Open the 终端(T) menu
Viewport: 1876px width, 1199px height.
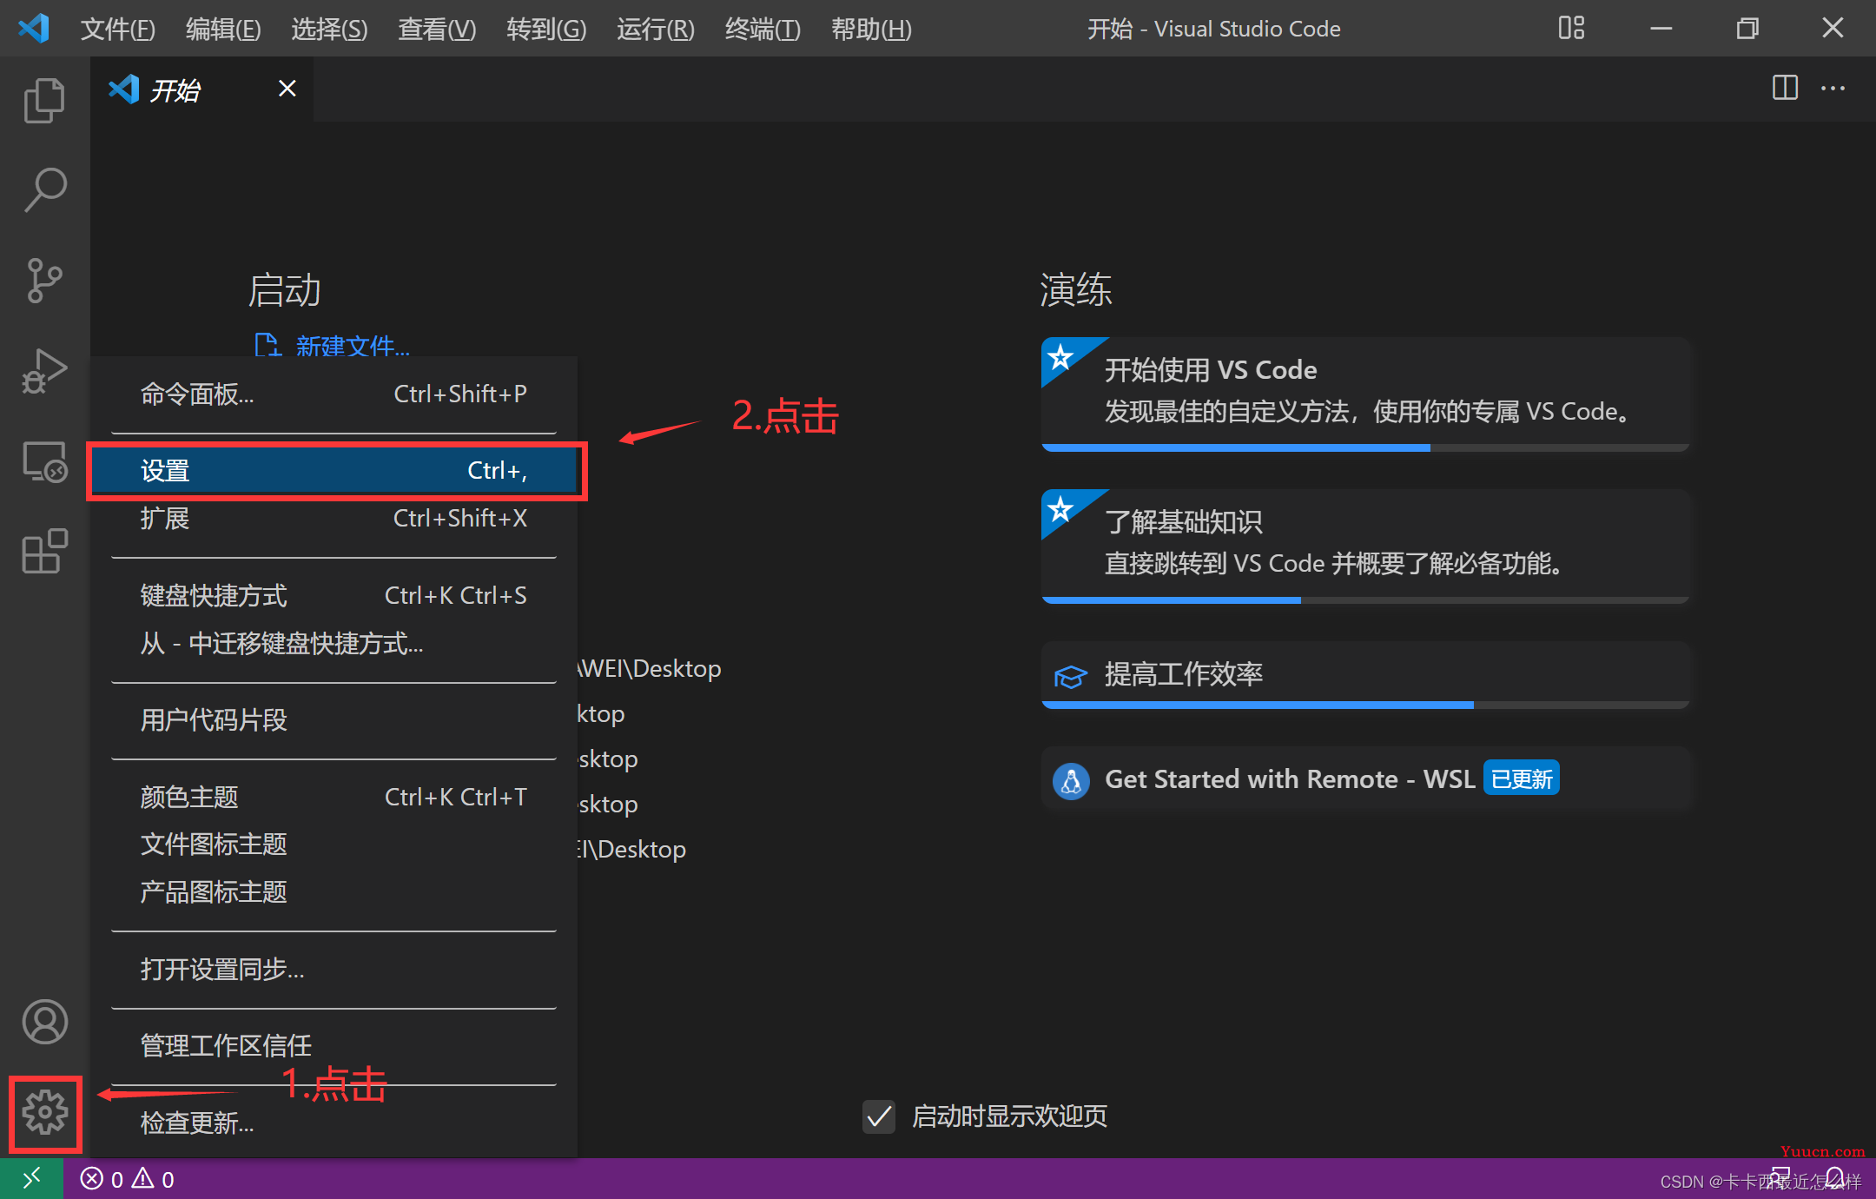[763, 29]
